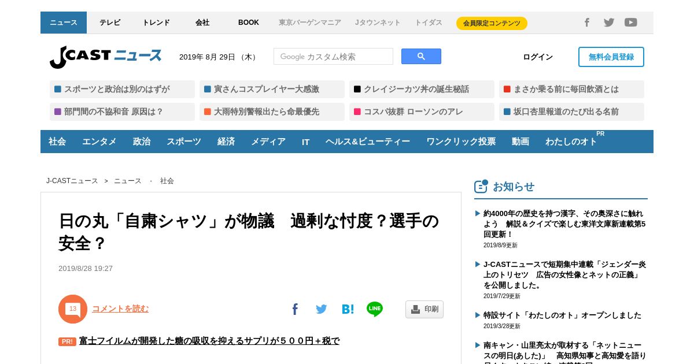Screen dimensions: 694x364
Task: Share article via Hatena B! icon
Action: point(348,309)
